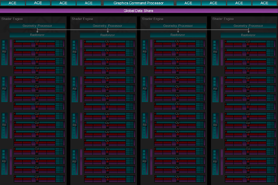278x185 pixels.
Task: Click the leftmost ACE block
Action: 12,3
